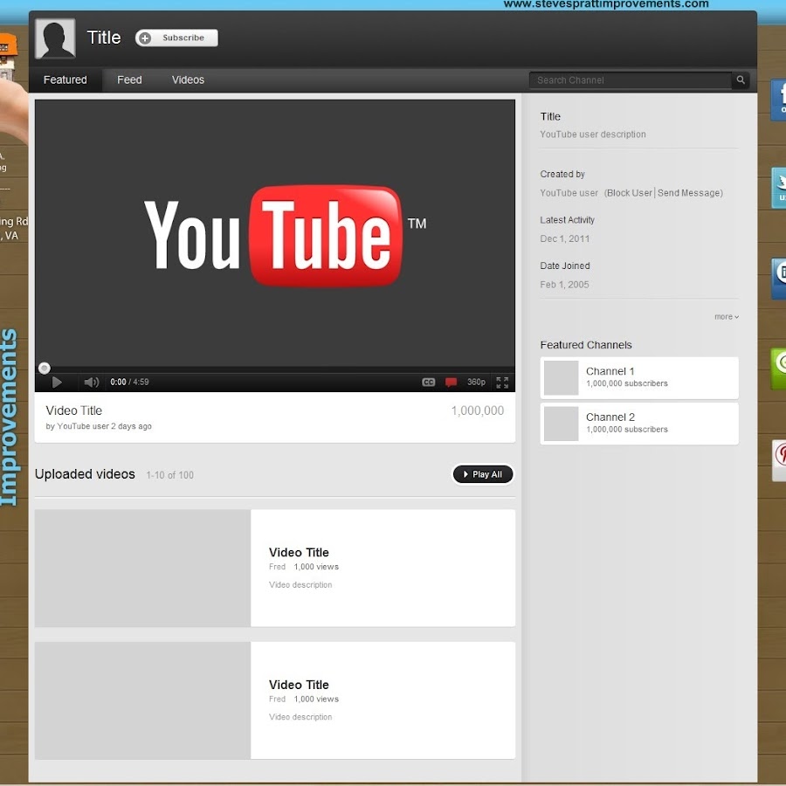
Task: Click the 'Dec 1, 2011' latest activity date
Action: click(564, 238)
